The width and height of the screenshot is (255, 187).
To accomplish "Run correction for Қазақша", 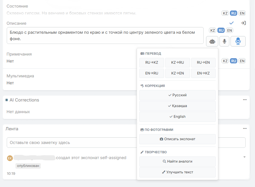I will pos(177,106).
